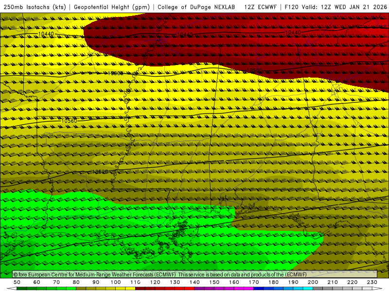The height and width of the screenshot is (291, 389).
Task: Click the '12Z ECMWF' model run label
Action: [x=260, y=7]
